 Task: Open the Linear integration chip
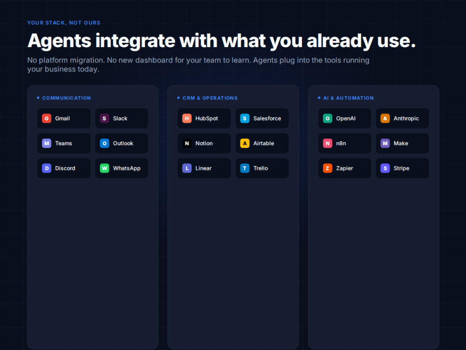(x=204, y=168)
